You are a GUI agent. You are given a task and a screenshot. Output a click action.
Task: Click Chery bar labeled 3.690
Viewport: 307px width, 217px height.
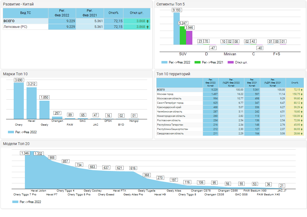pos(19,101)
